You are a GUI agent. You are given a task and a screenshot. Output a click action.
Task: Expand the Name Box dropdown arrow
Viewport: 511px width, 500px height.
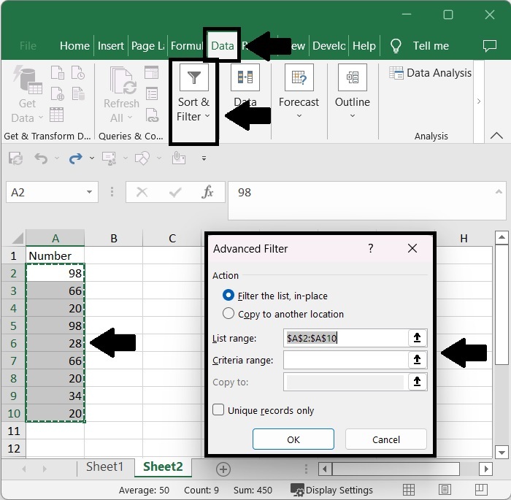pyautogui.click(x=89, y=192)
